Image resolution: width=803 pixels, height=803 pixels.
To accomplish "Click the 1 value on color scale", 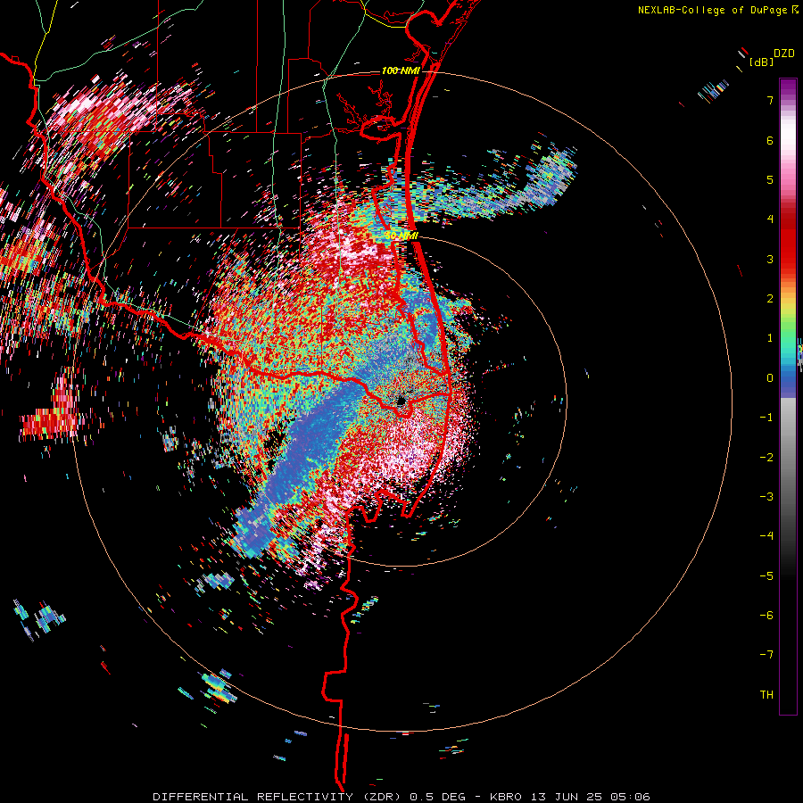I will (770, 338).
